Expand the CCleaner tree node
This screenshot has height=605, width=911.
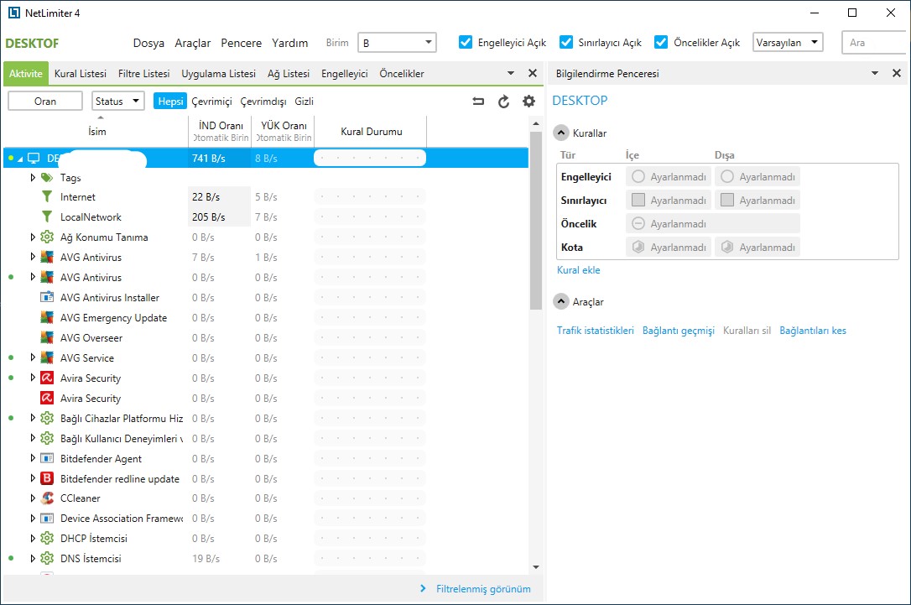33,498
